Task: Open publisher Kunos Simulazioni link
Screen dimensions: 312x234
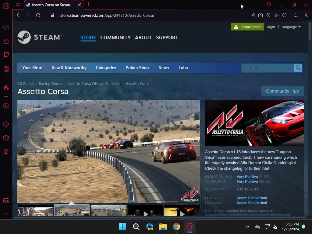Action: pyautogui.click(x=252, y=203)
